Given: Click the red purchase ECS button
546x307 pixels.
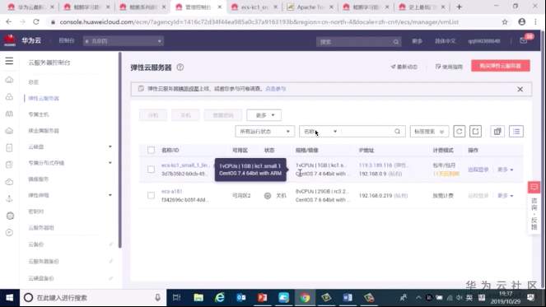Looking at the screenshot, I should tap(501, 66).
